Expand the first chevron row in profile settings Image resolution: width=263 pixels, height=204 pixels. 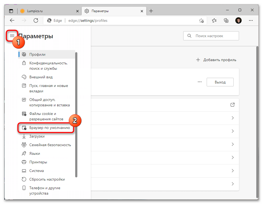(233, 118)
